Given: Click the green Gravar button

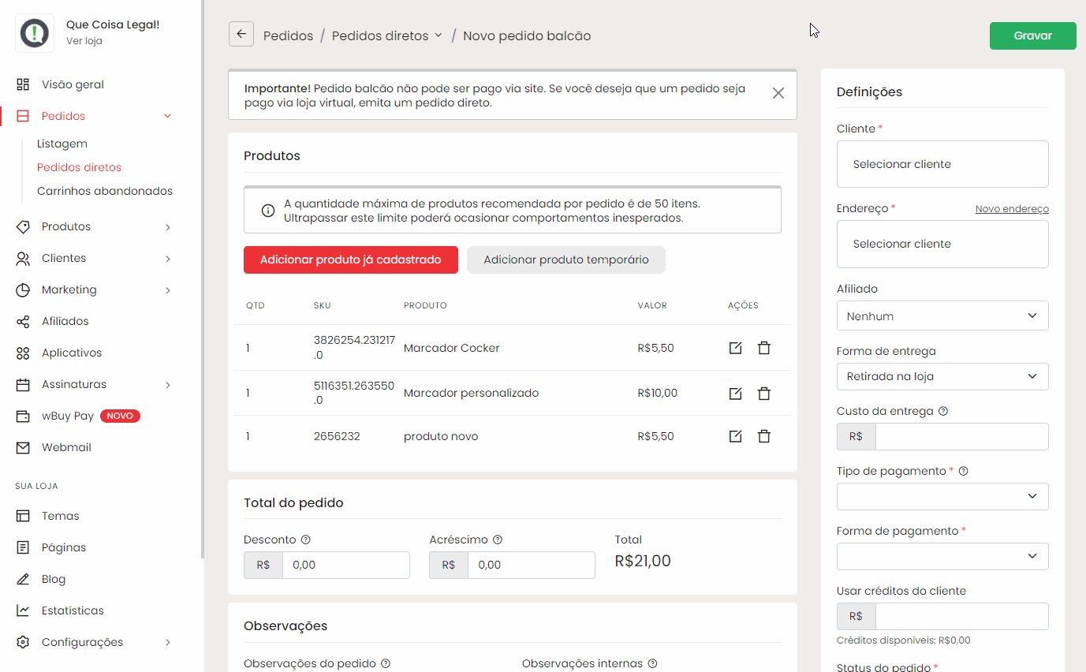Looking at the screenshot, I should [x=1032, y=36].
